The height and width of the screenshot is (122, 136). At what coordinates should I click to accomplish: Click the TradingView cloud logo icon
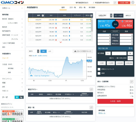coord(31,75)
